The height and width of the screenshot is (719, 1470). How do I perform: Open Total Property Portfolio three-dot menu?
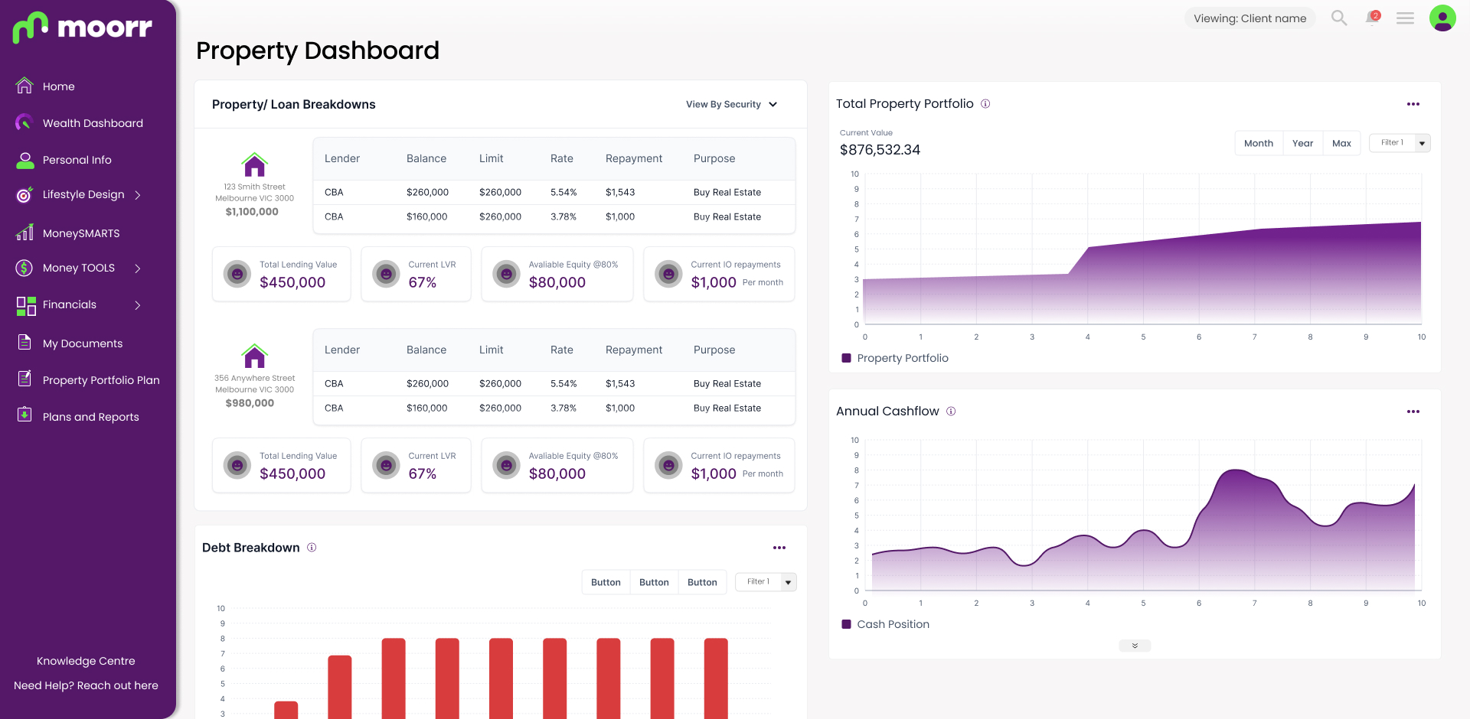coord(1413,104)
